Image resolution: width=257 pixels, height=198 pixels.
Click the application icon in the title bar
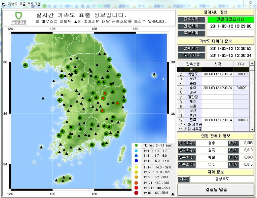point(4,3)
